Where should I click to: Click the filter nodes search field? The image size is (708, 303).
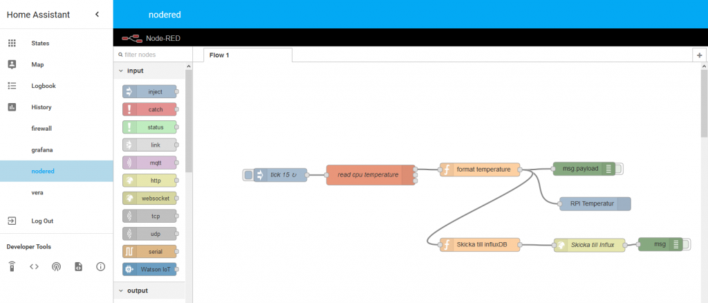coord(152,55)
